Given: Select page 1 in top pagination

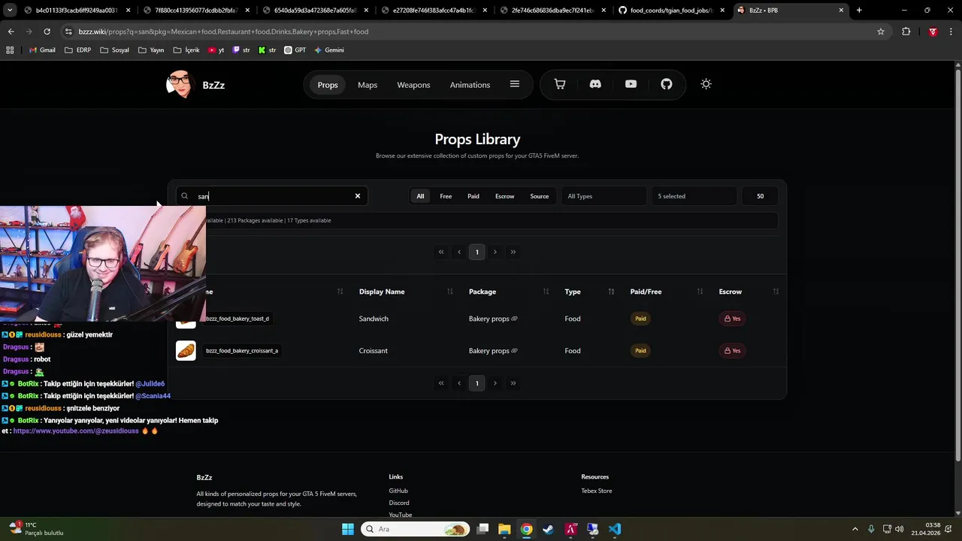Looking at the screenshot, I should pos(476,252).
